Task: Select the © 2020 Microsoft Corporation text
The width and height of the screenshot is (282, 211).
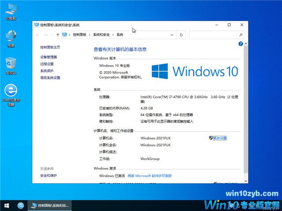Action: 120,75
